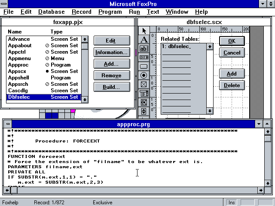The height and width of the screenshot is (206, 275).
Task: Select the Appshell Program row
Action: tap(44, 78)
